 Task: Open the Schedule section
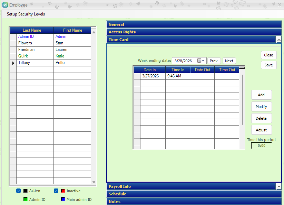pos(194,194)
